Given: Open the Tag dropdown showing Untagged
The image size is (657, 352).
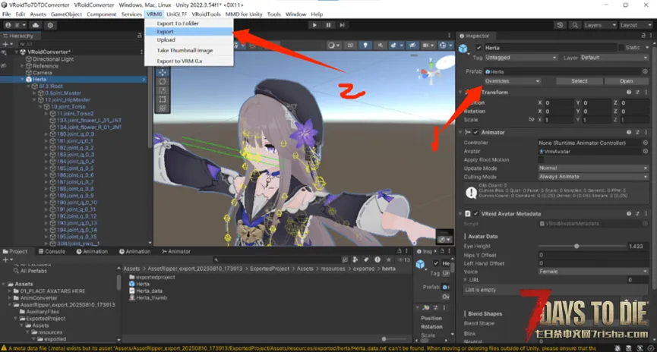Looking at the screenshot, I should (x=521, y=58).
